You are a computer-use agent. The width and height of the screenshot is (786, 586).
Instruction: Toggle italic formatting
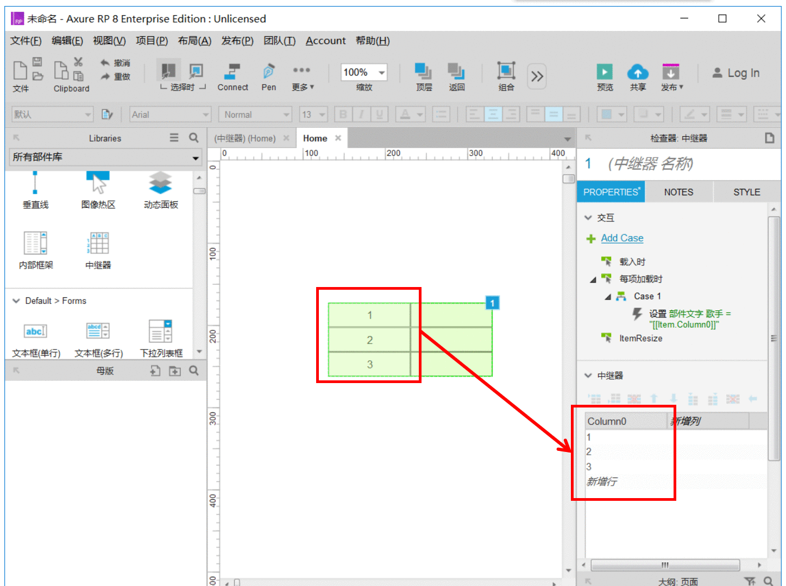[361, 114]
